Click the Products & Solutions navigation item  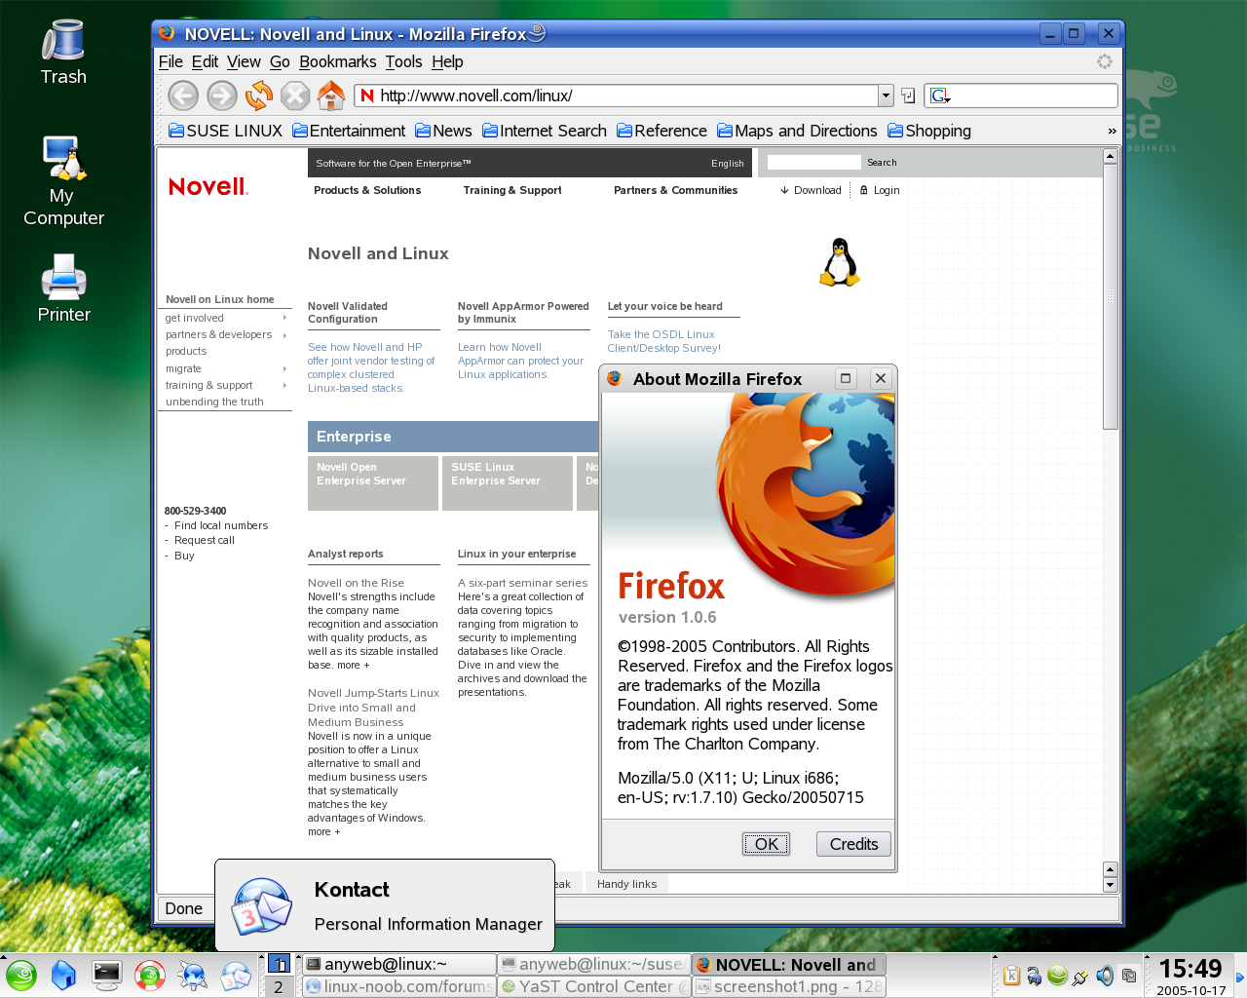367,190
